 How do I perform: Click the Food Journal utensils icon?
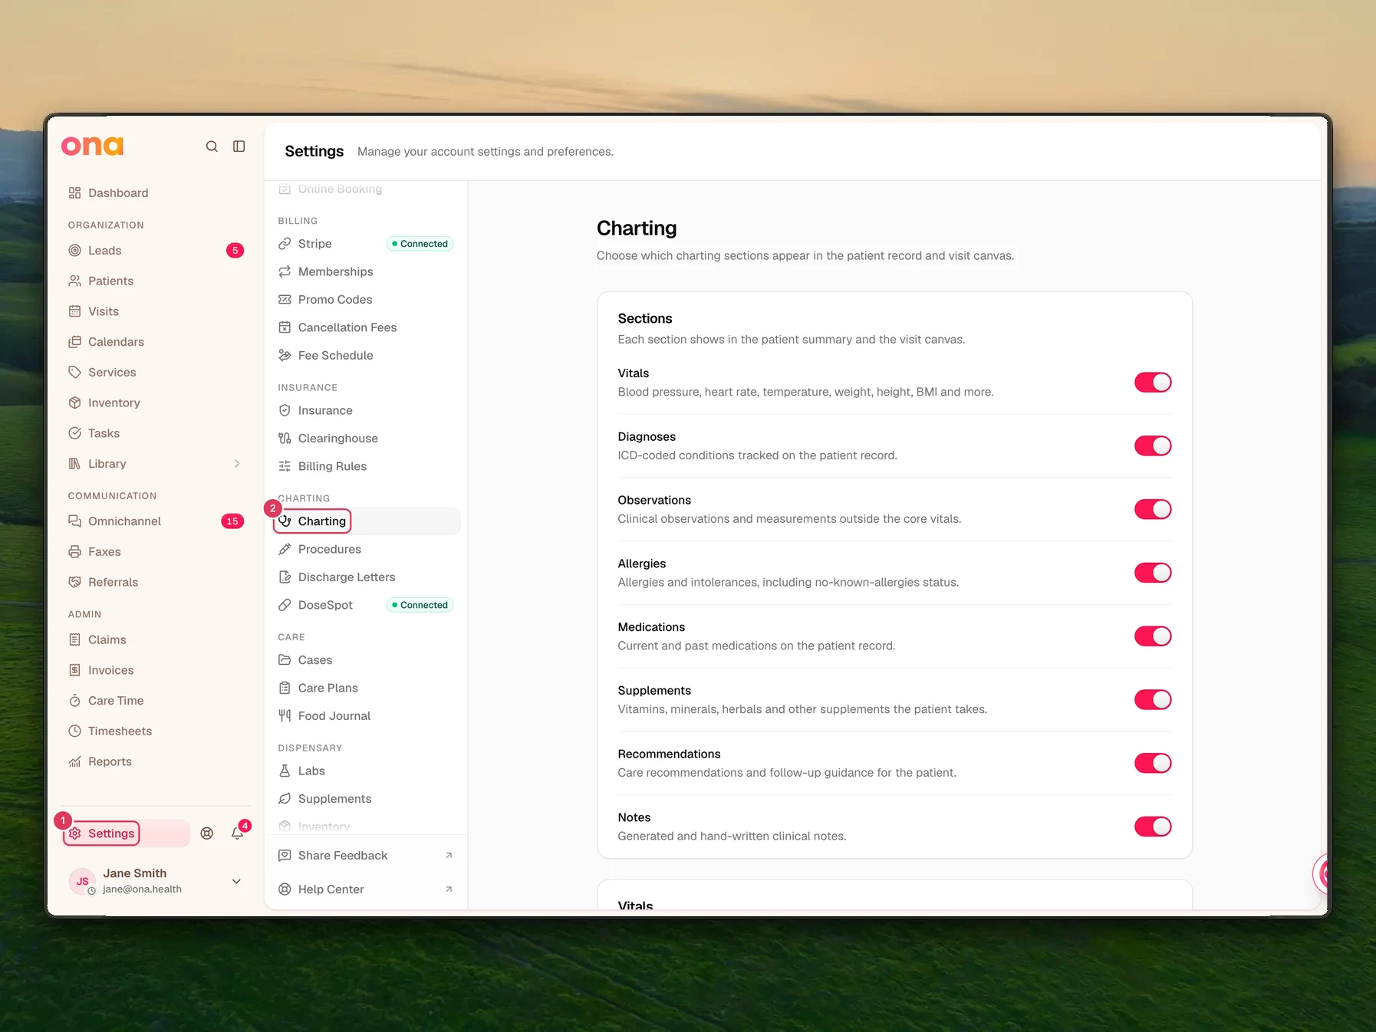pyautogui.click(x=285, y=716)
